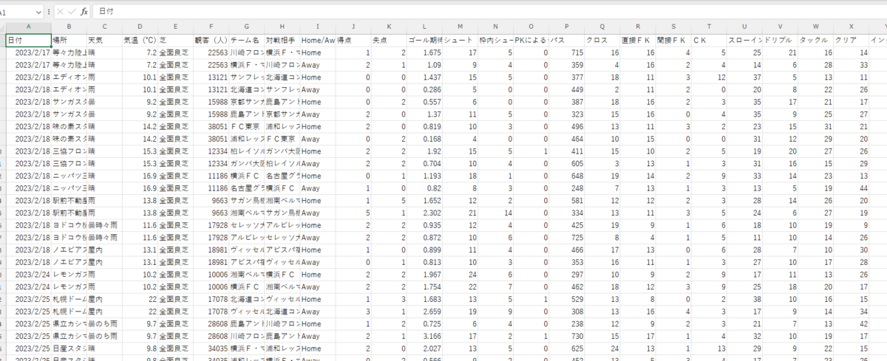Click the 気温（℃） header cell
This screenshot has width=887, height=361.
point(140,39)
